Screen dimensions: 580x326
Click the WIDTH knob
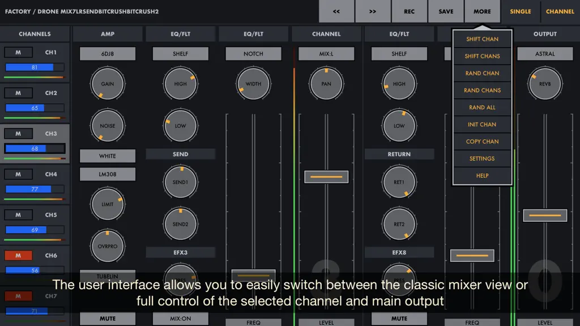(253, 84)
